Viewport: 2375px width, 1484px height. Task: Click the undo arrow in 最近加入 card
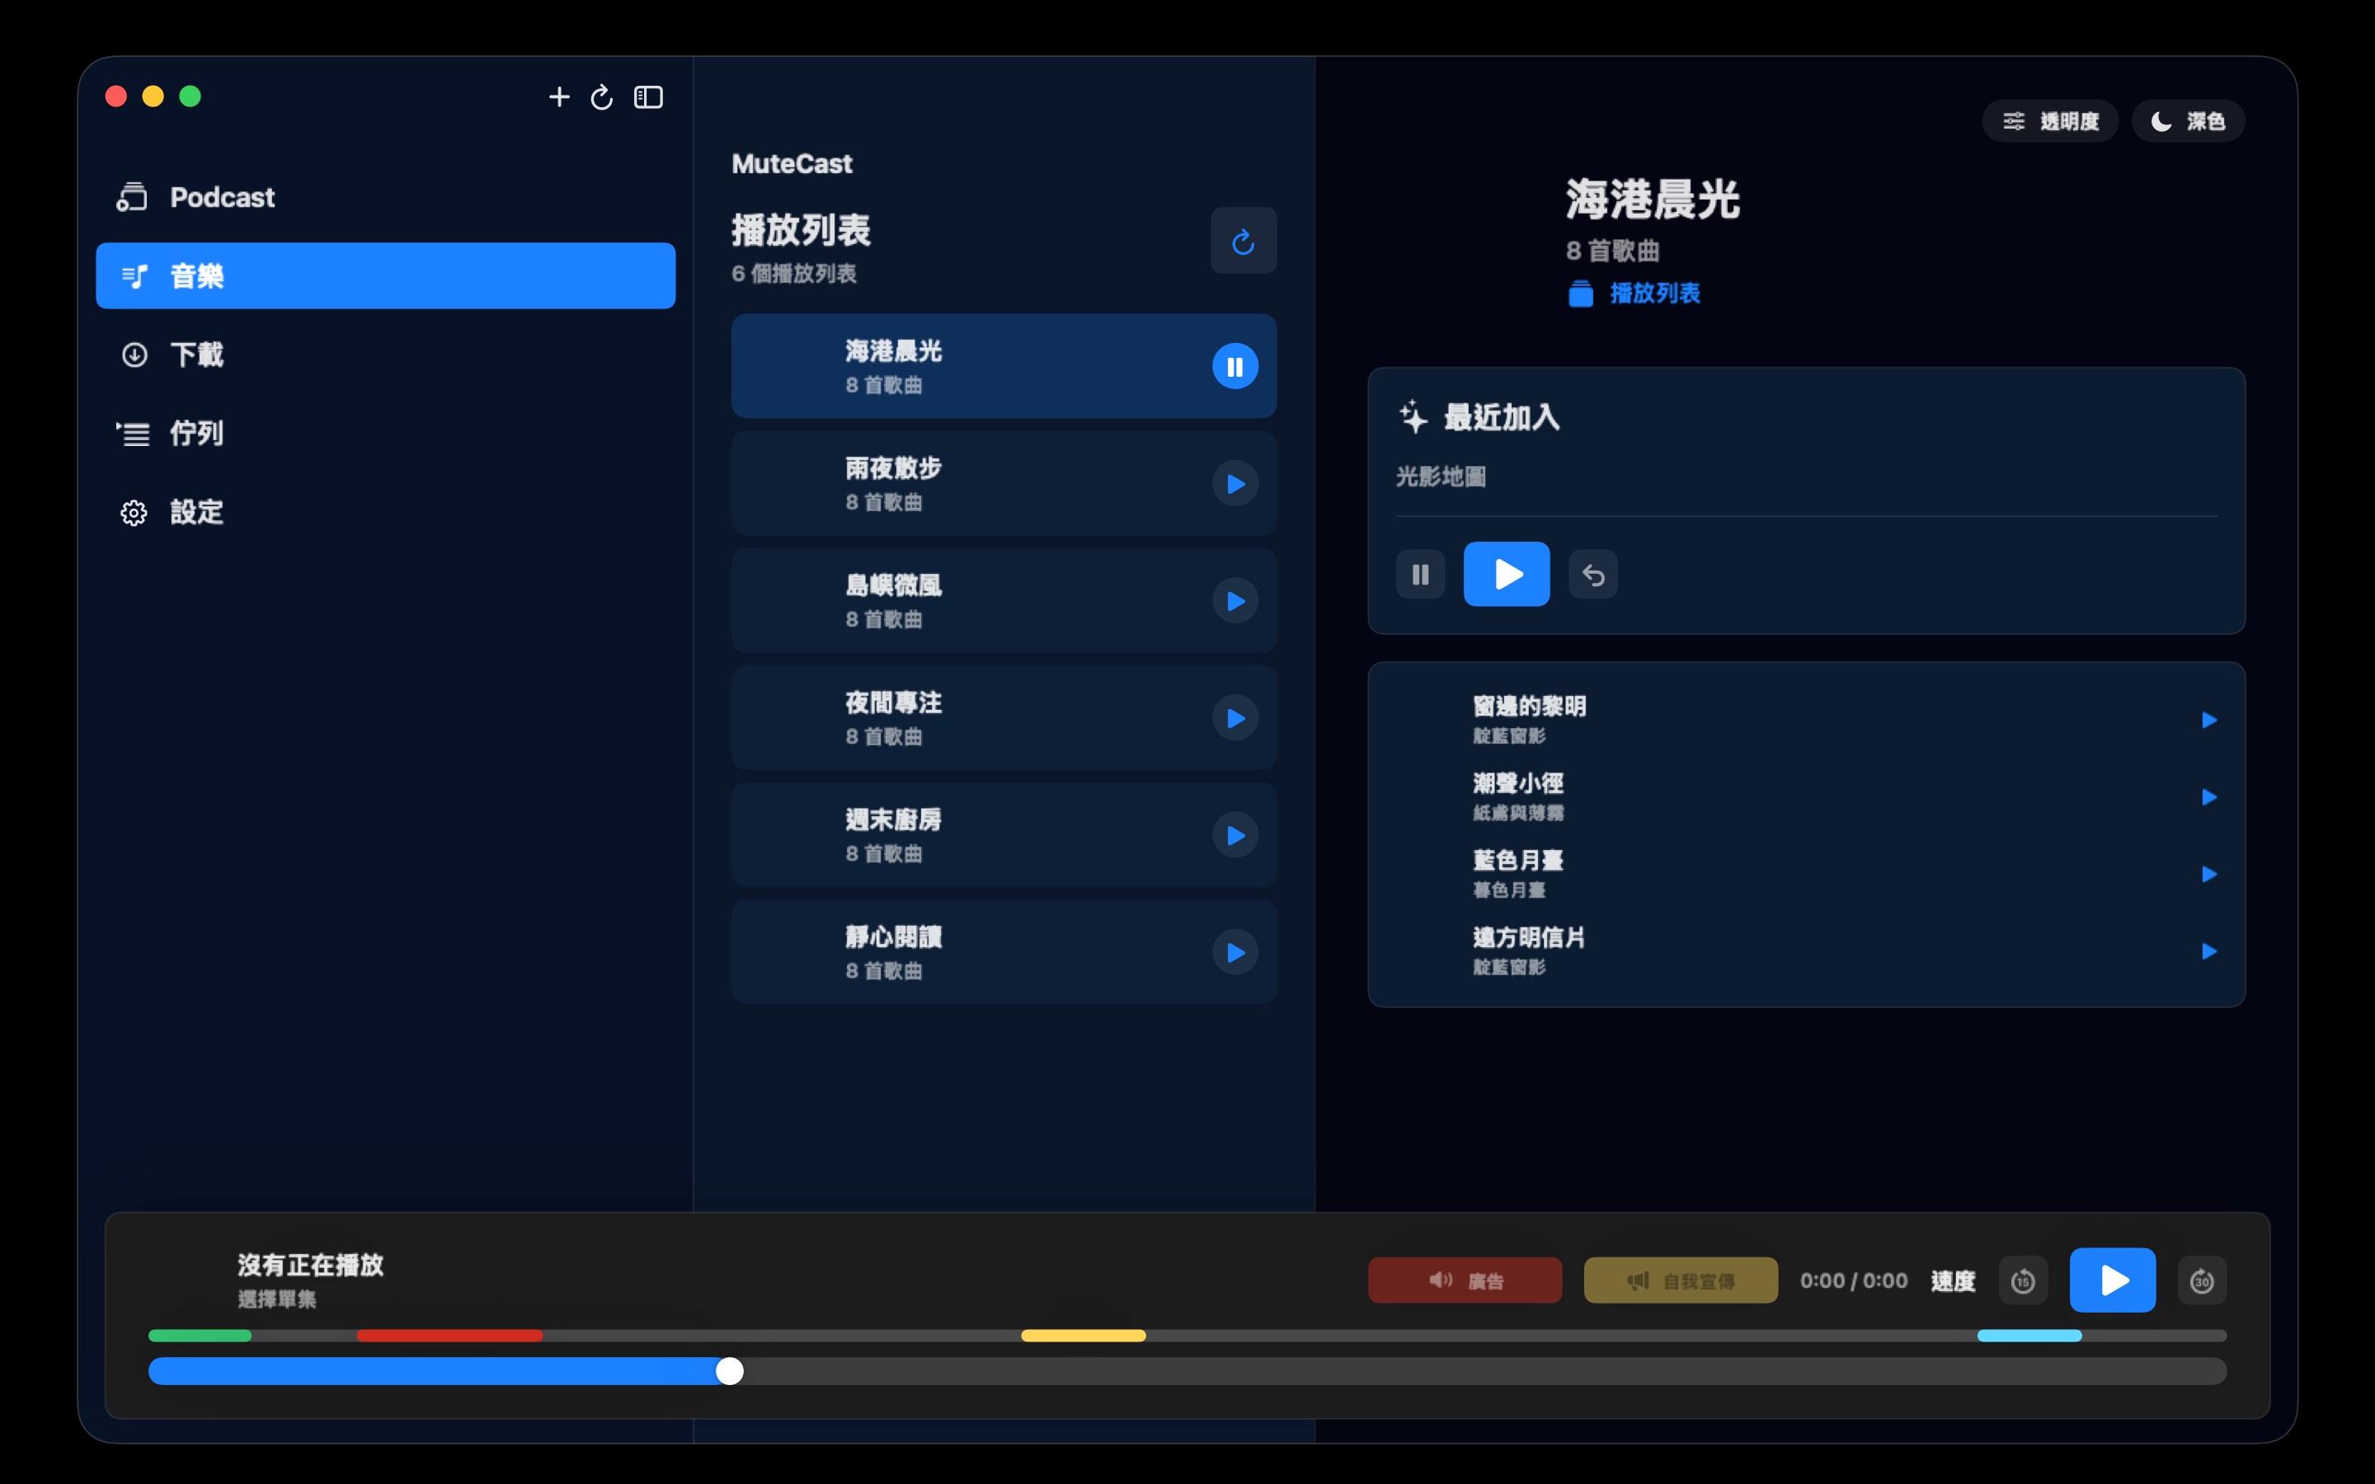coord(1593,574)
